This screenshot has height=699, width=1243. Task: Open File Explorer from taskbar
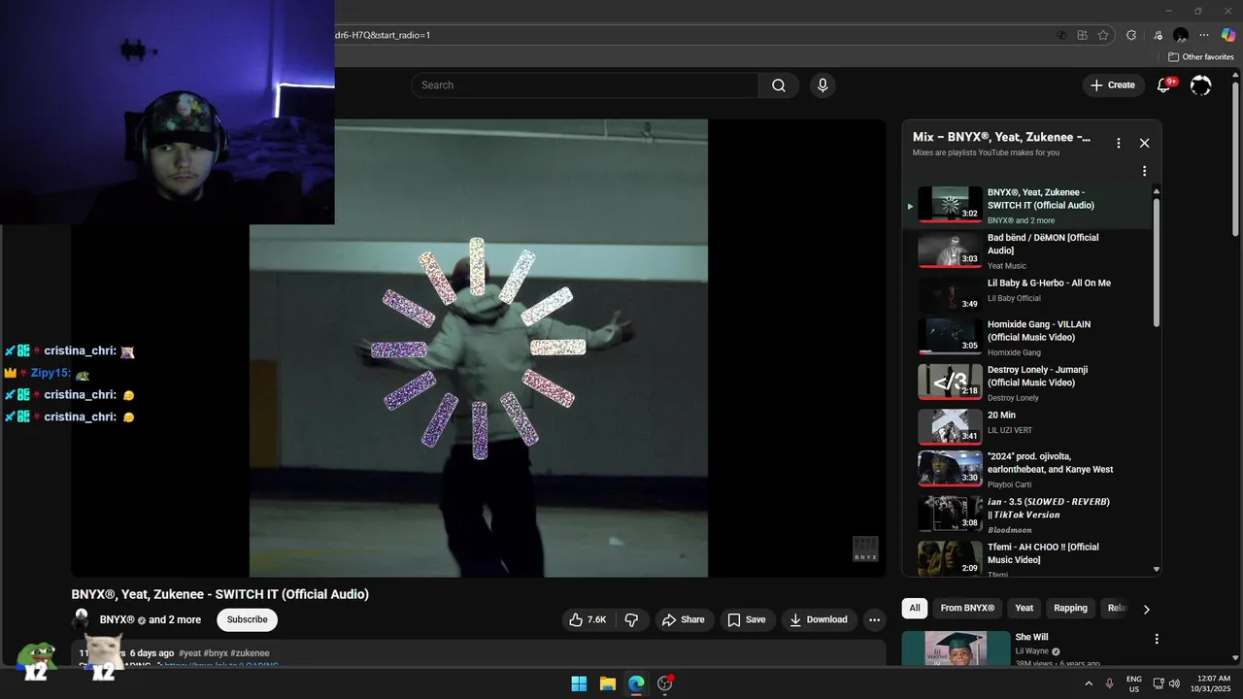[607, 683]
